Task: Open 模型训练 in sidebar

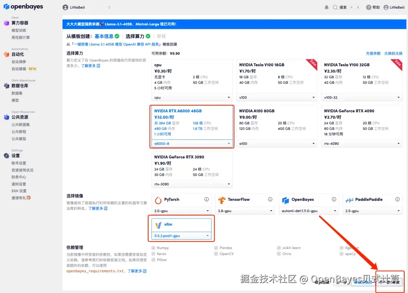Action: tap(19, 31)
